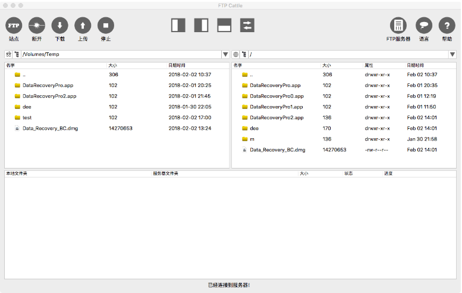
Task: Click file icon of remote Data_Recovery_BC.dmg
Action: pyautogui.click(x=244, y=150)
